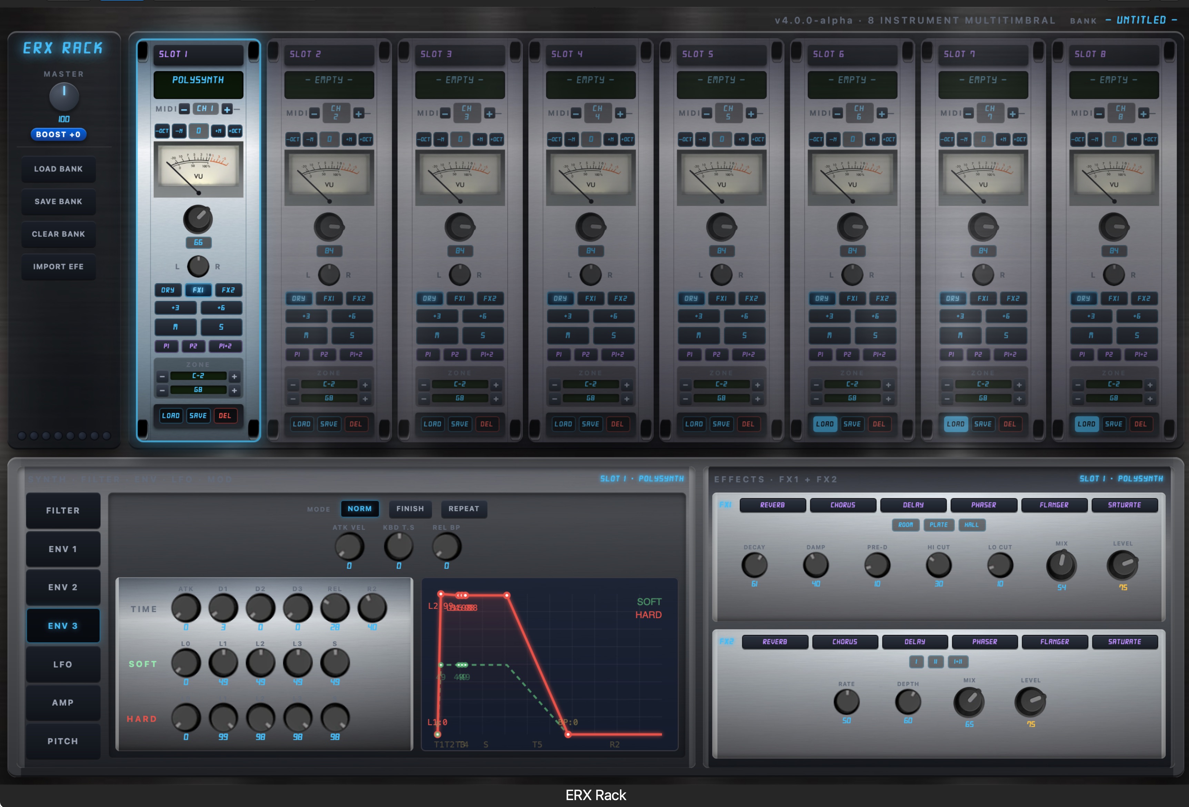
Task: Raise Slot 4 by one octave
Action: tap(627, 139)
